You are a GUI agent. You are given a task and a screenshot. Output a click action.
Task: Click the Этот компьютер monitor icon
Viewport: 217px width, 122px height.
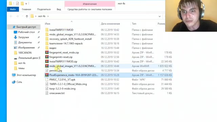pyautogui.click(x=14, y=75)
